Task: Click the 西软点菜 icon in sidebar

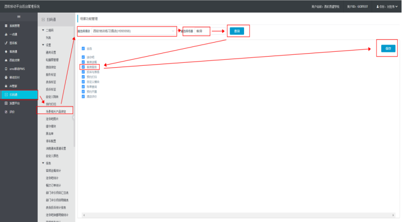Action: coord(6,60)
